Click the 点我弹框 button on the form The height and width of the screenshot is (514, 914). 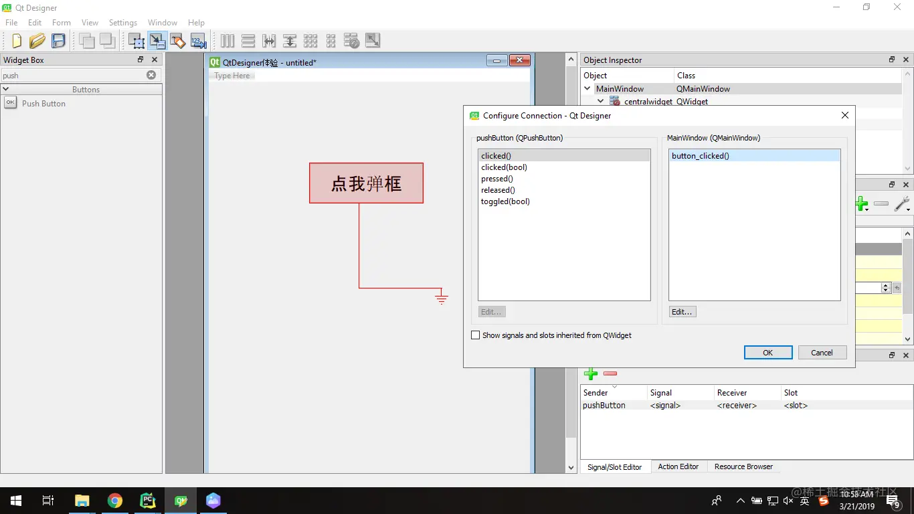click(x=366, y=183)
